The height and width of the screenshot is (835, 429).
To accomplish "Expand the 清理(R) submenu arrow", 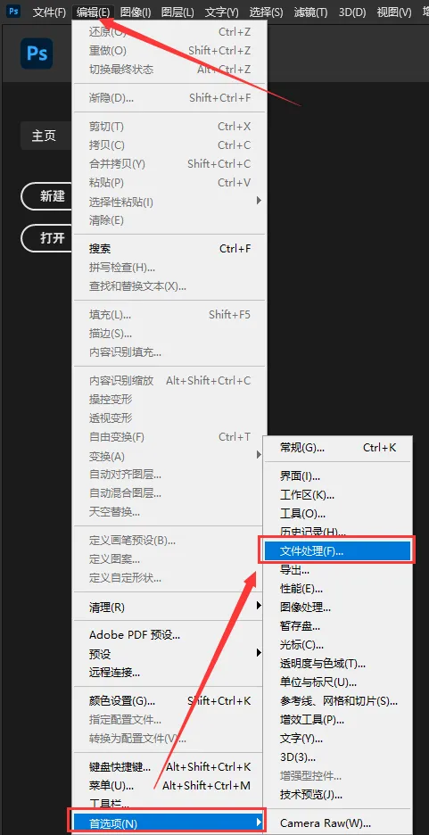I will click(x=259, y=606).
